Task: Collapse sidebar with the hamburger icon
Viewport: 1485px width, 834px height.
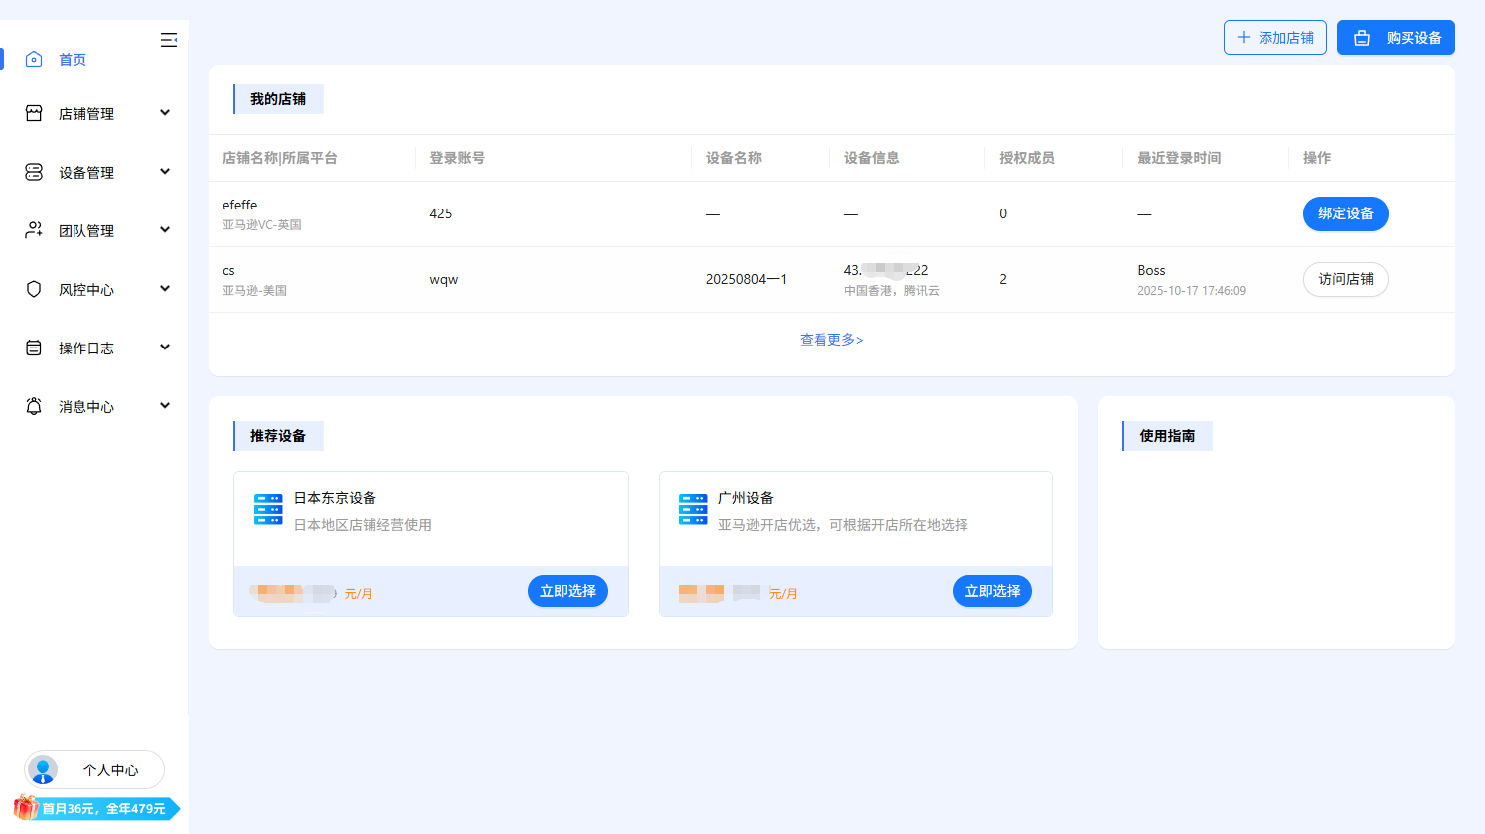Action: tap(169, 40)
